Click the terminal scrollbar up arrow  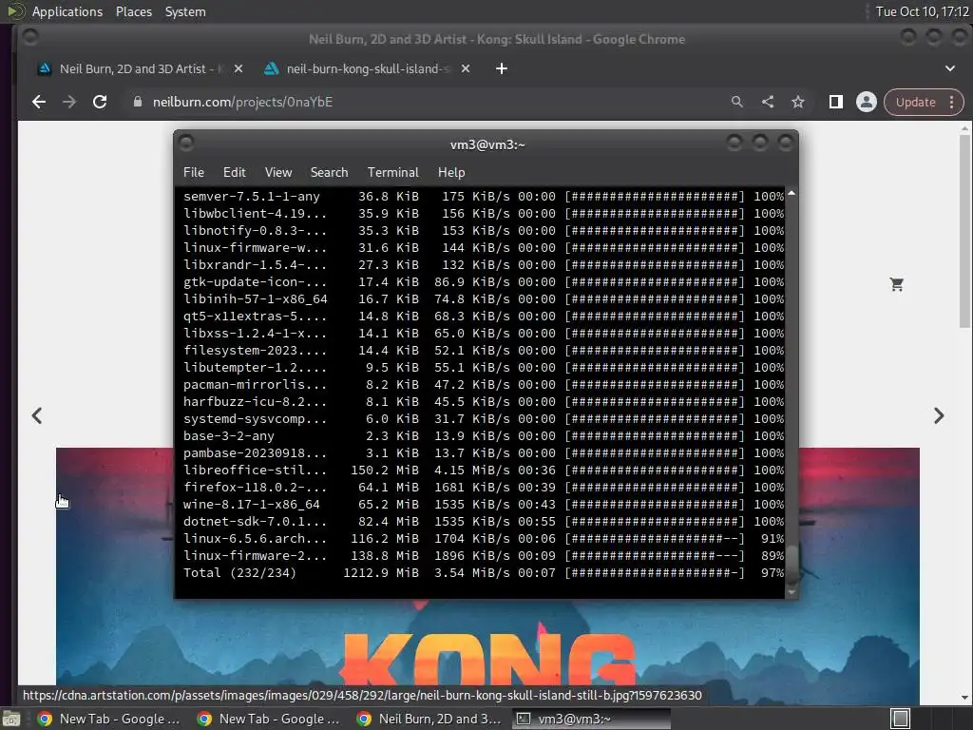792,194
